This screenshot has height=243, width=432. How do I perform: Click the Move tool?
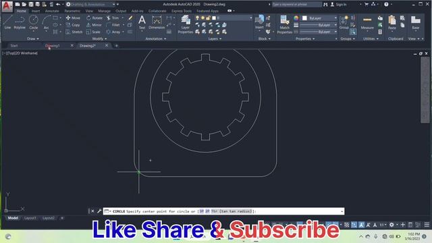(x=73, y=18)
